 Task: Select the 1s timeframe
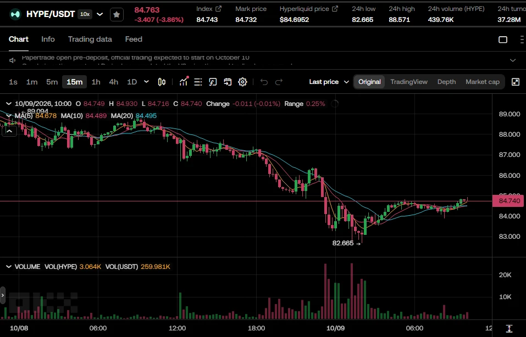[x=13, y=82]
